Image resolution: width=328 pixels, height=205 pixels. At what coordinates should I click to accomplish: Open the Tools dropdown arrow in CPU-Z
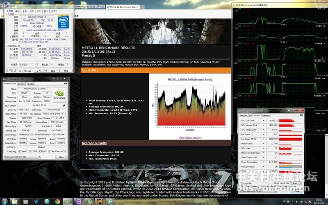pyautogui.click(x=45, y=71)
